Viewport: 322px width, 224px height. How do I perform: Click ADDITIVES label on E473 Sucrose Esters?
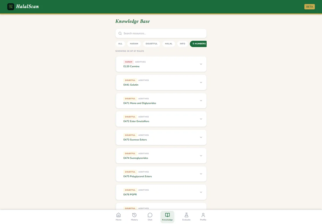tap(144, 135)
